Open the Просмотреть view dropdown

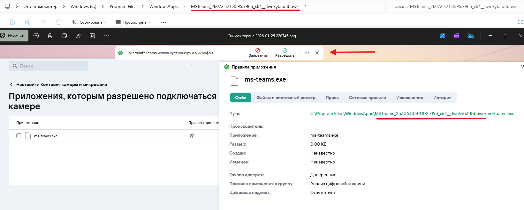(x=133, y=22)
